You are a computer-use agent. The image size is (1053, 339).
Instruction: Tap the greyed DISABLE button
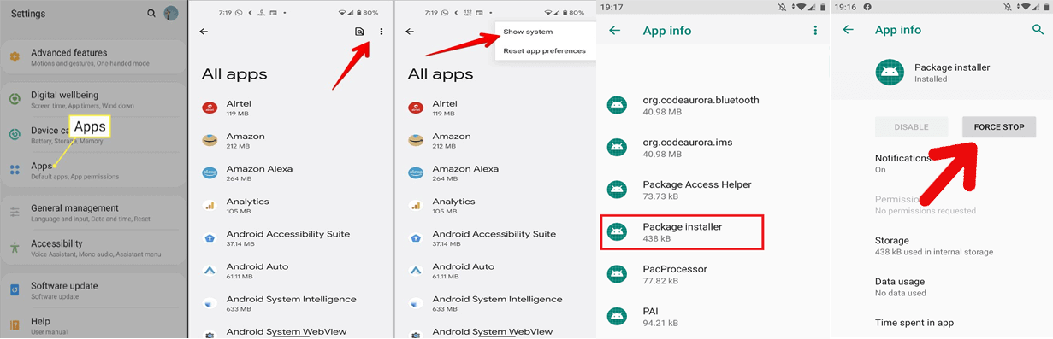(911, 126)
